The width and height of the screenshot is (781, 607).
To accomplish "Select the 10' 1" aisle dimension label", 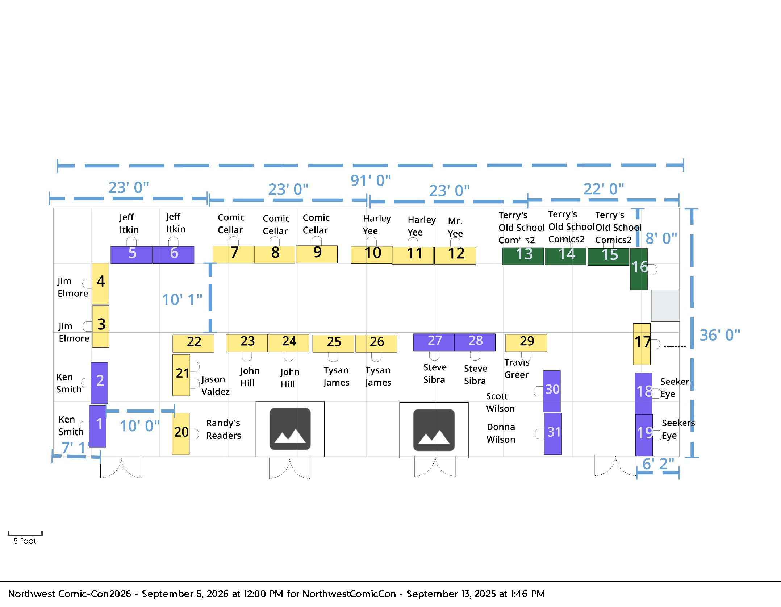I will tap(182, 300).
